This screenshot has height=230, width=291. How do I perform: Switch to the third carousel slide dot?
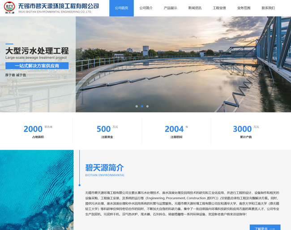point(147,106)
